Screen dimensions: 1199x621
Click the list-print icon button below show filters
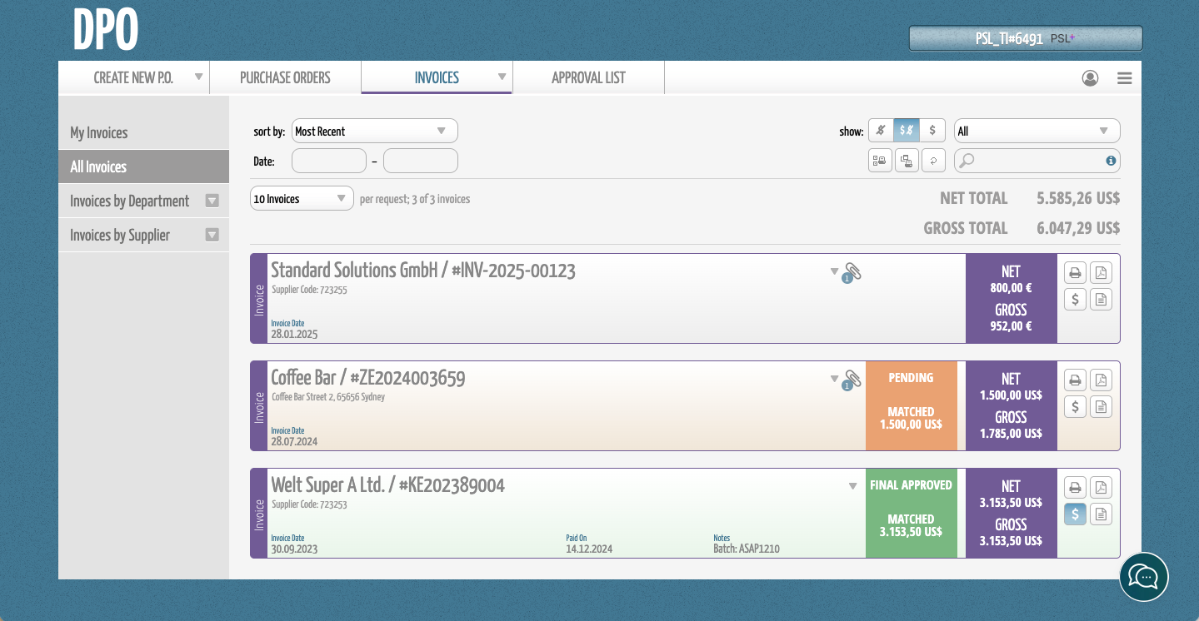point(880,161)
